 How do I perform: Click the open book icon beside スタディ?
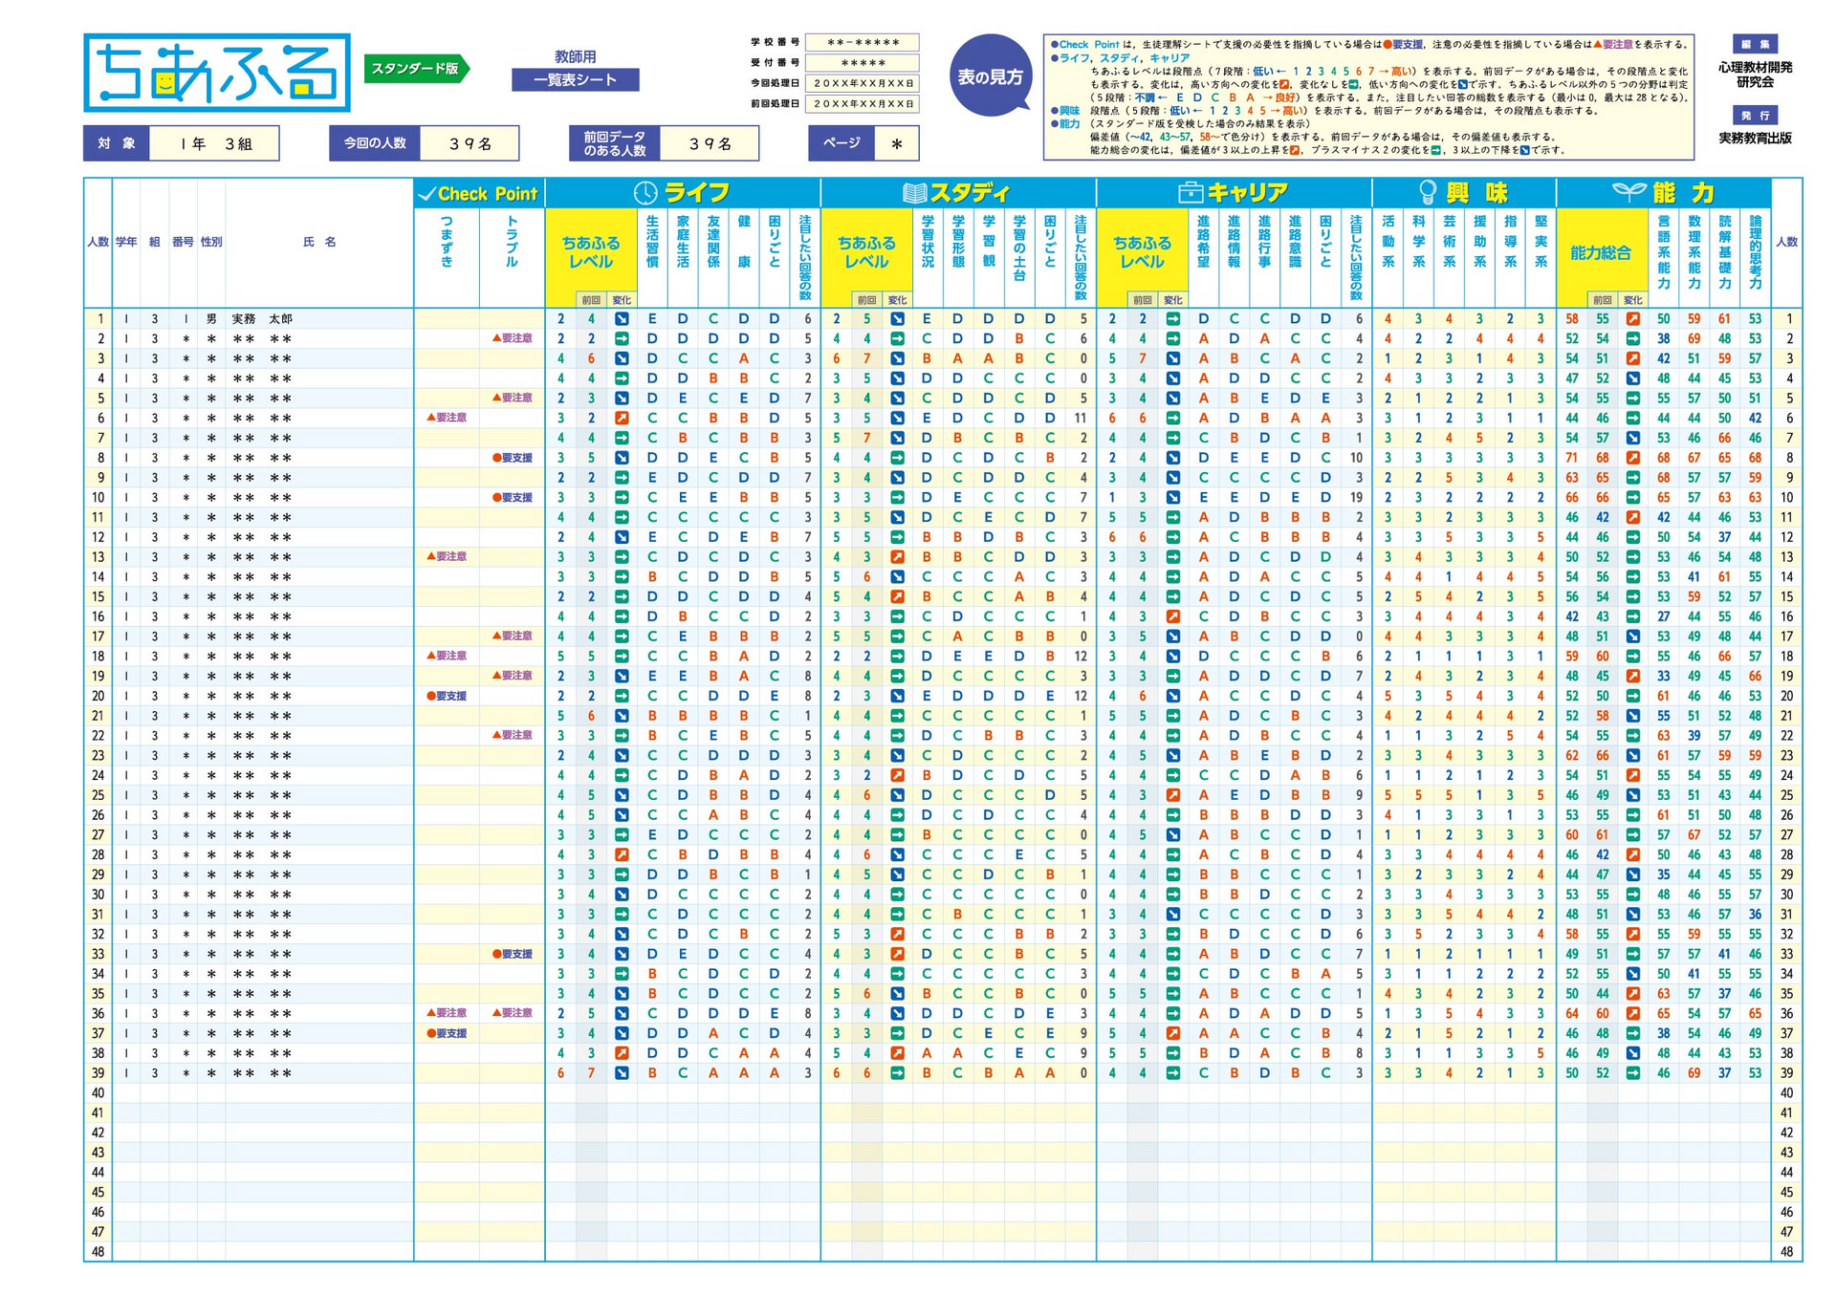pyautogui.click(x=914, y=193)
